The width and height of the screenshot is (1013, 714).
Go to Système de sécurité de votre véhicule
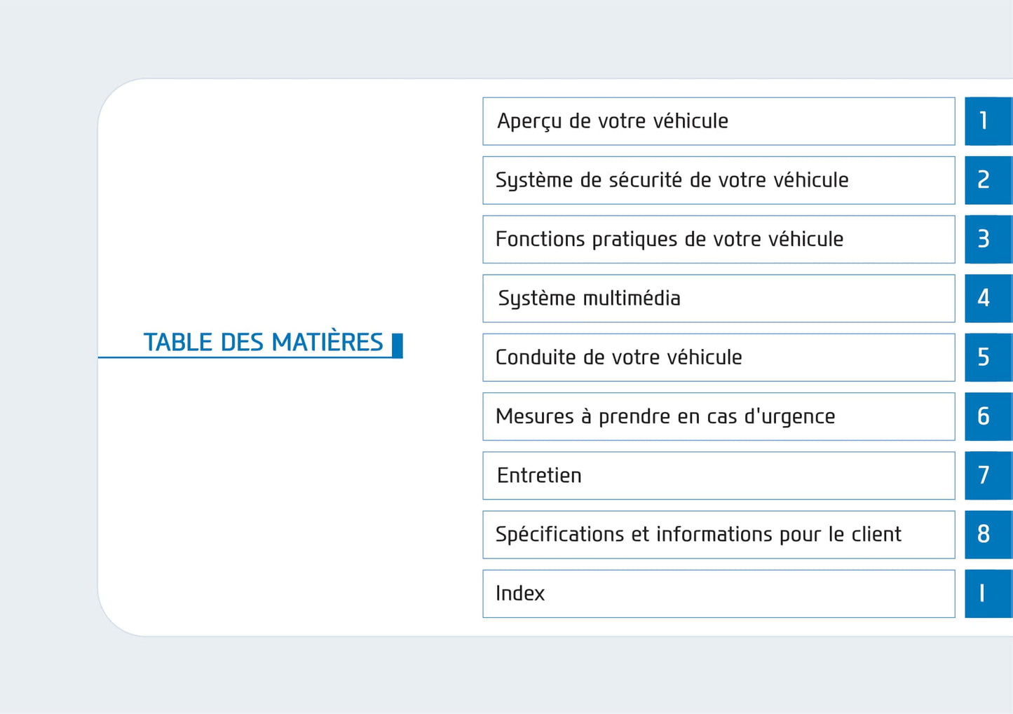point(719,180)
